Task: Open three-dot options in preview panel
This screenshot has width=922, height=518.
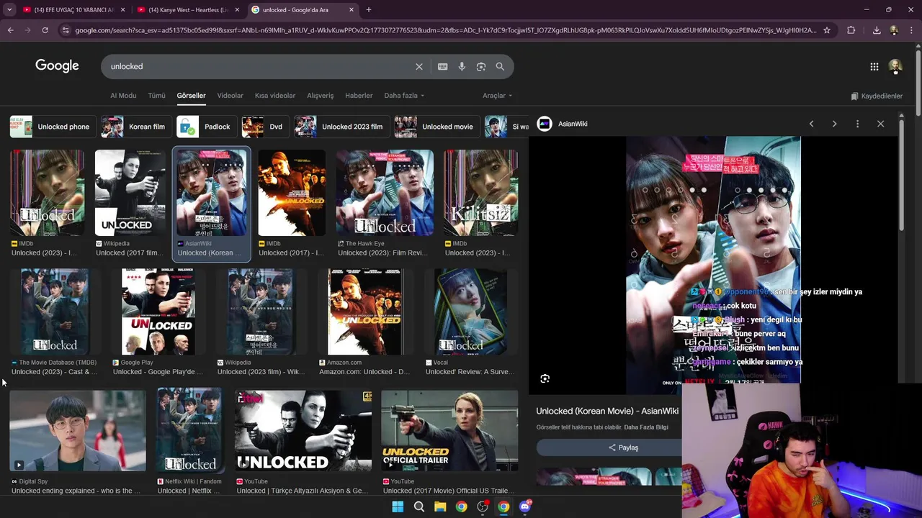Action: (x=857, y=124)
